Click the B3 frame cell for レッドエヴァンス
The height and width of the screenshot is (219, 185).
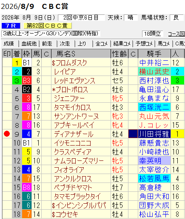[27, 81]
